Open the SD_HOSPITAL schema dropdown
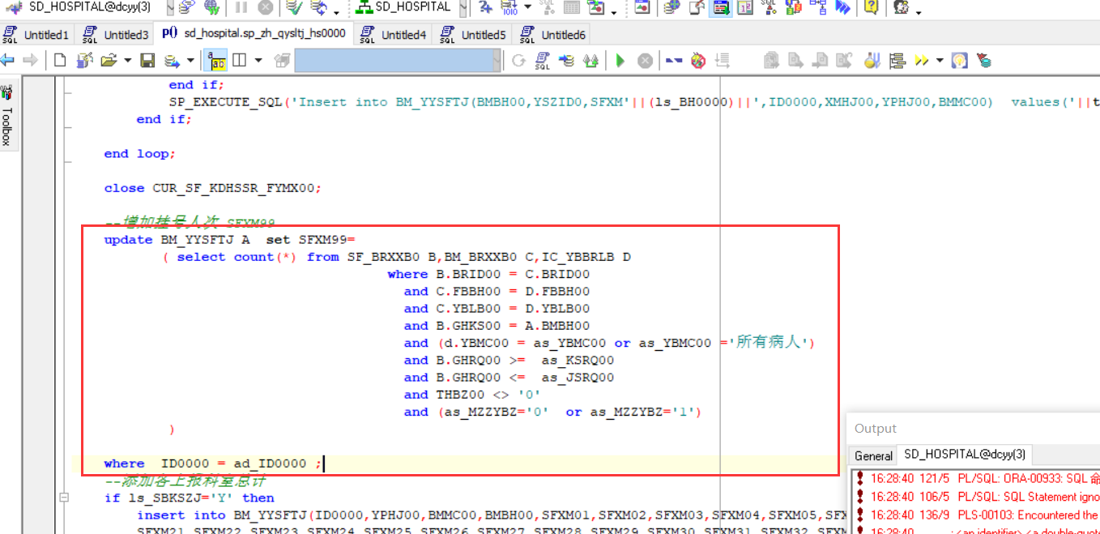Screen dimensions: 1100x534 coord(462,8)
